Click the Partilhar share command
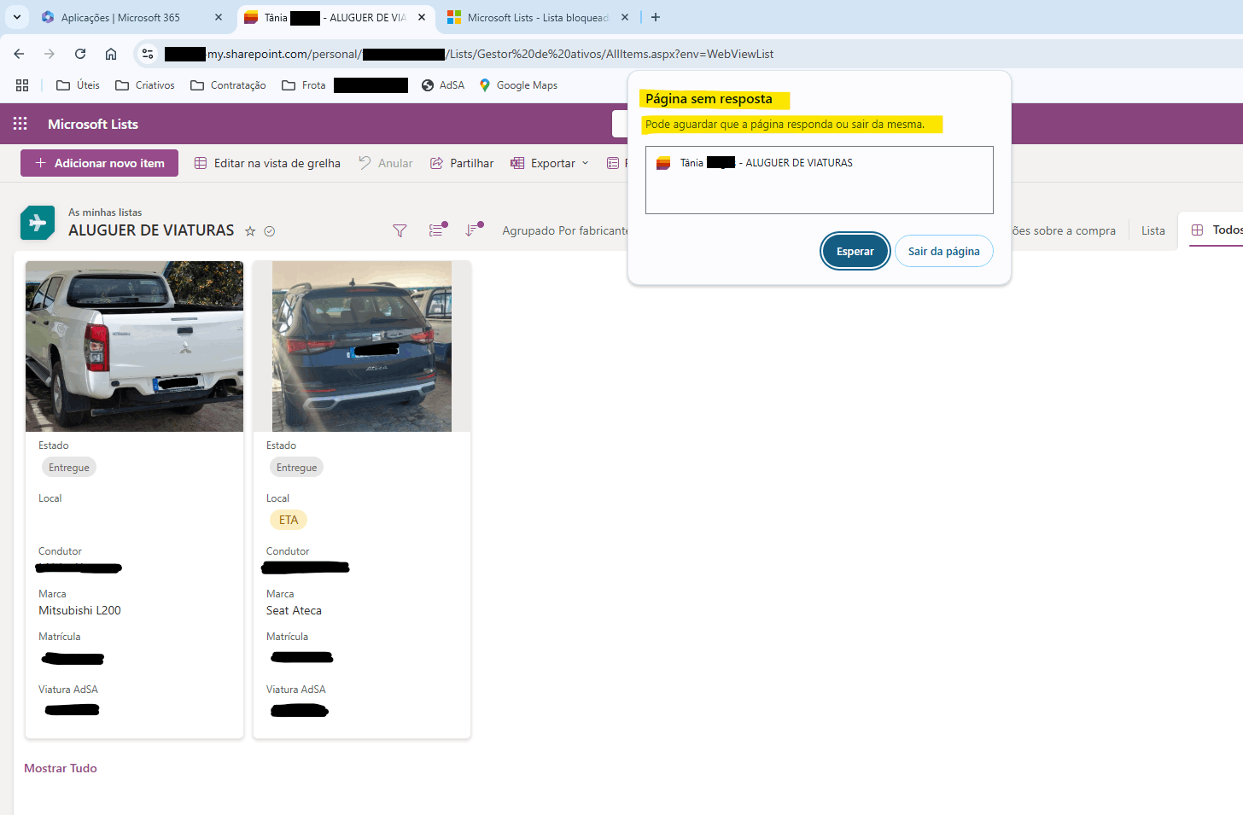This screenshot has height=815, width=1243. point(462,163)
